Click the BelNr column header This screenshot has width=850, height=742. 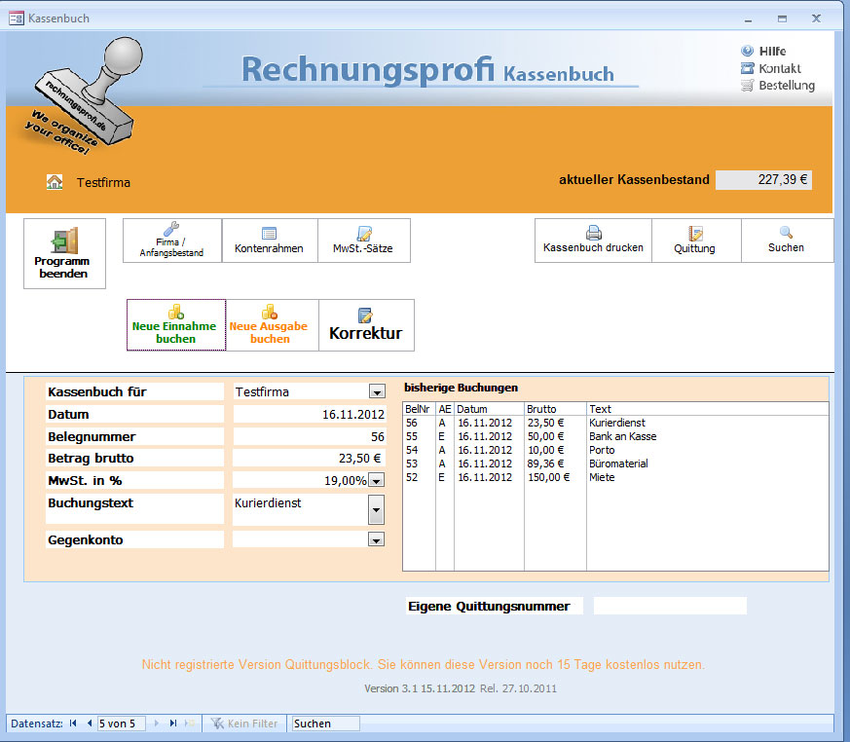point(419,409)
